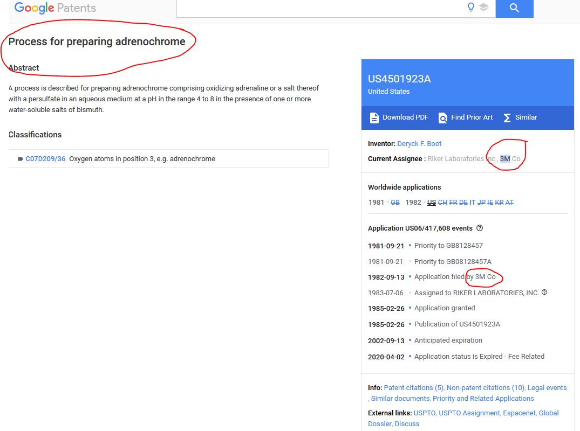Click help icon beside Application events

click(x=480, y=228)
